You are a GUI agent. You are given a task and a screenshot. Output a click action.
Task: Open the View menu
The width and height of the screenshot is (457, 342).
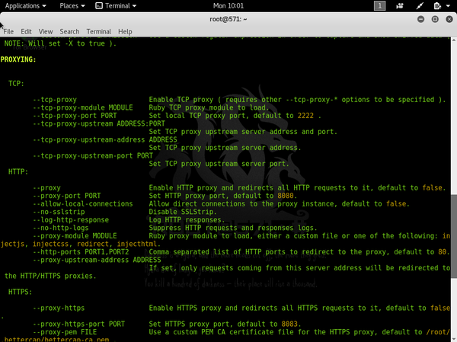click(x=46, y=31)
